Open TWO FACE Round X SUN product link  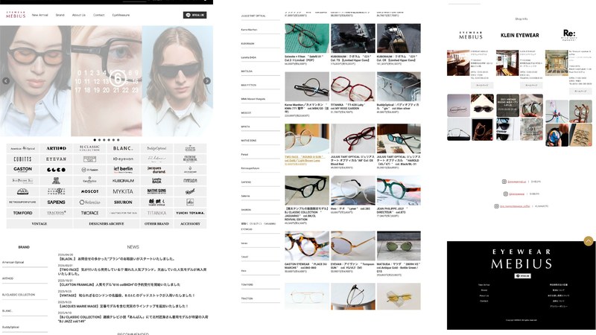tap(304, 157)
